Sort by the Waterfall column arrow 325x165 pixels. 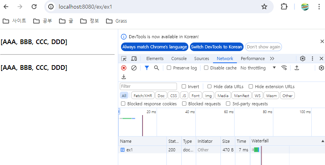coord(323,141)
